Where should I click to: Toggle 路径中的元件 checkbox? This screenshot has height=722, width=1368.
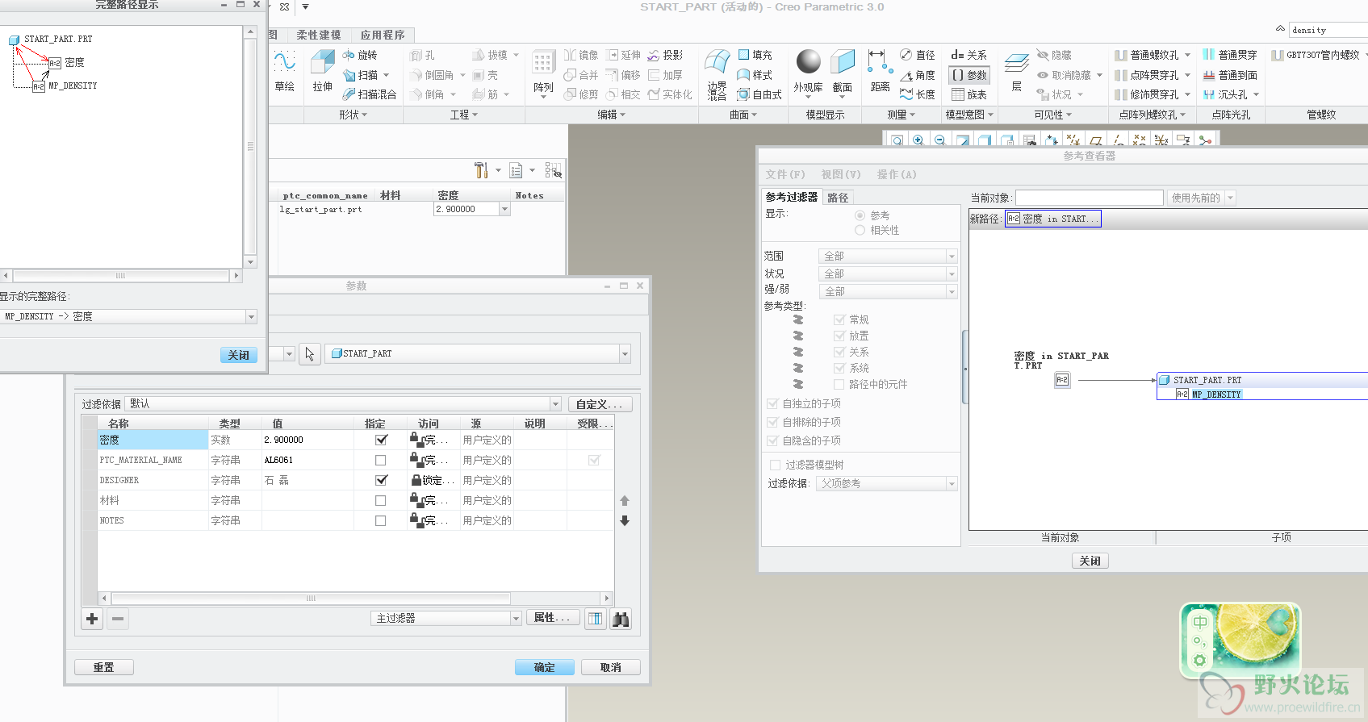coord(839,385)
